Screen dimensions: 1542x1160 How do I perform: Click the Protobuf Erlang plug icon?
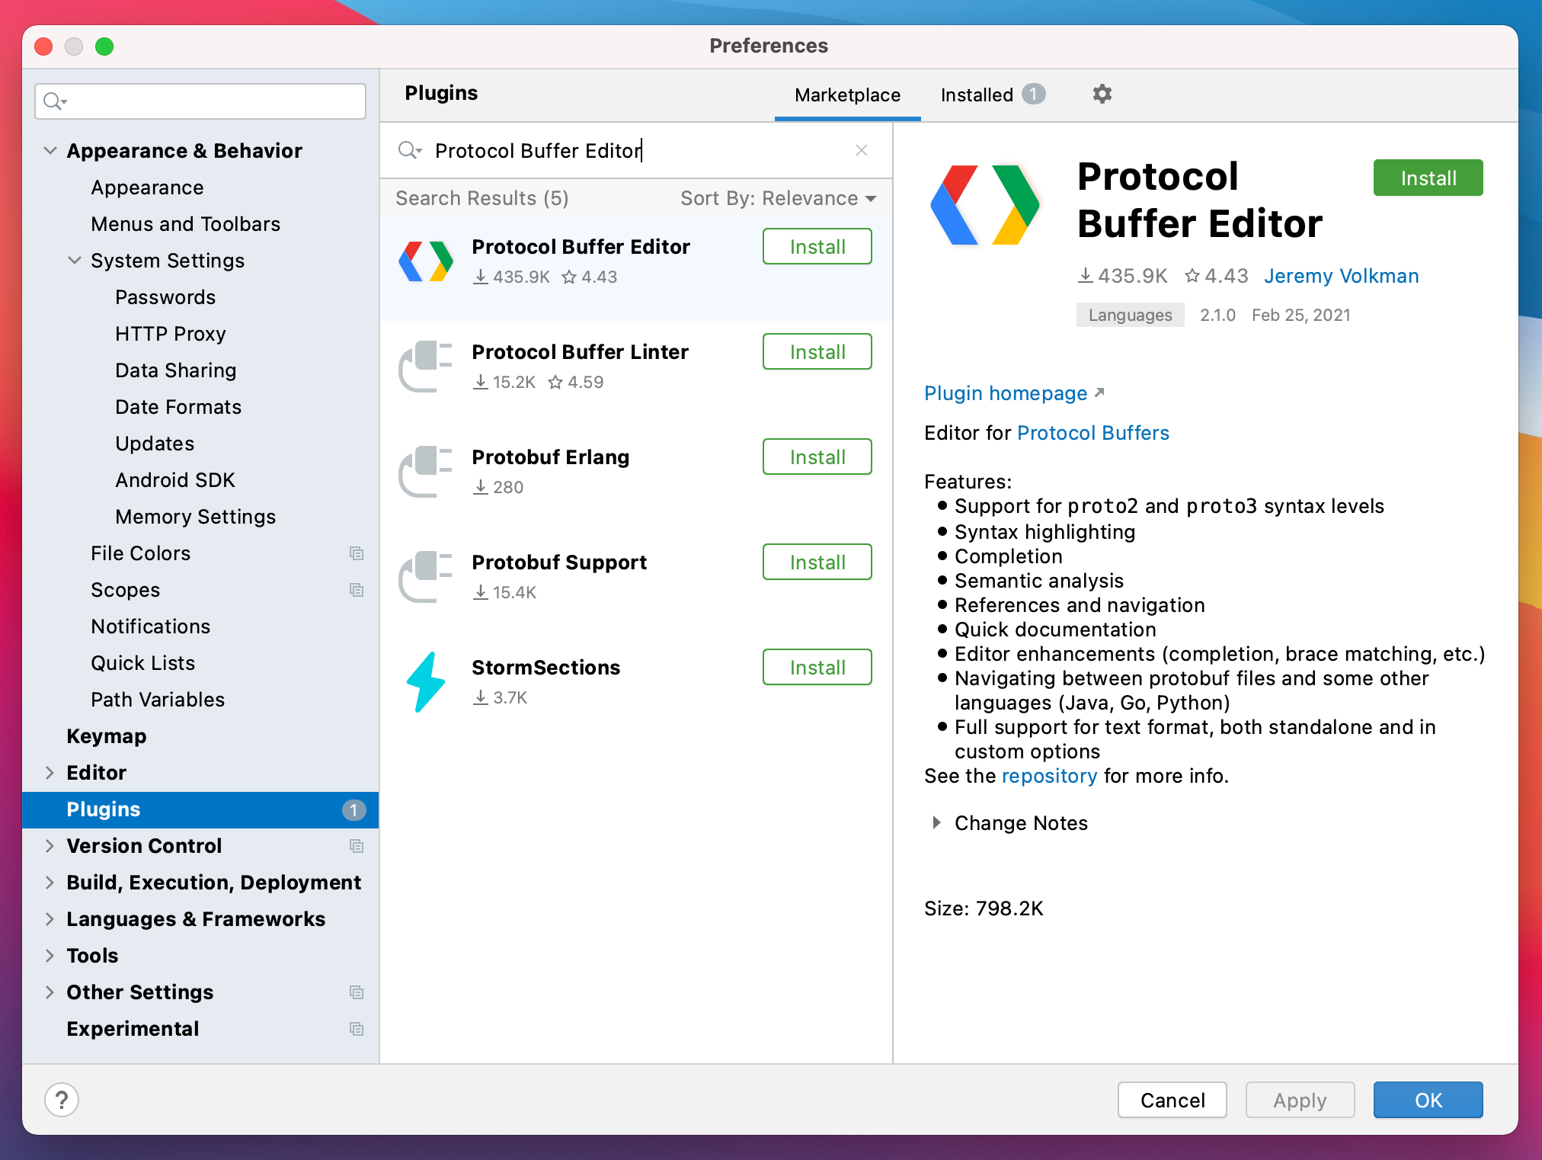[x=426, y=472]
